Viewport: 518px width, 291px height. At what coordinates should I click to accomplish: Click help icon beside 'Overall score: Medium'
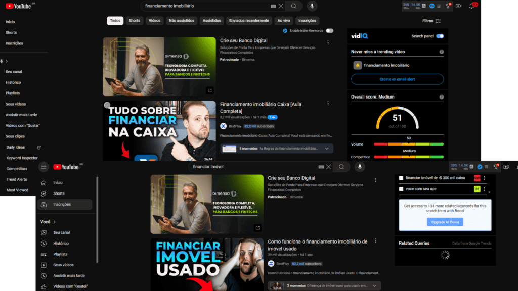tap(441, 97)
